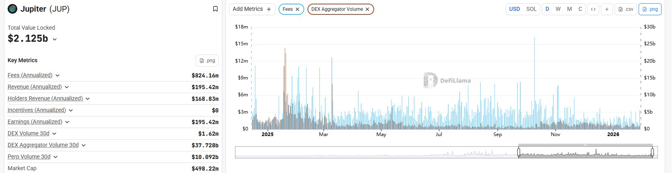Open the Add Metrics menu
The image size is (672, 173).
[252, 9]
